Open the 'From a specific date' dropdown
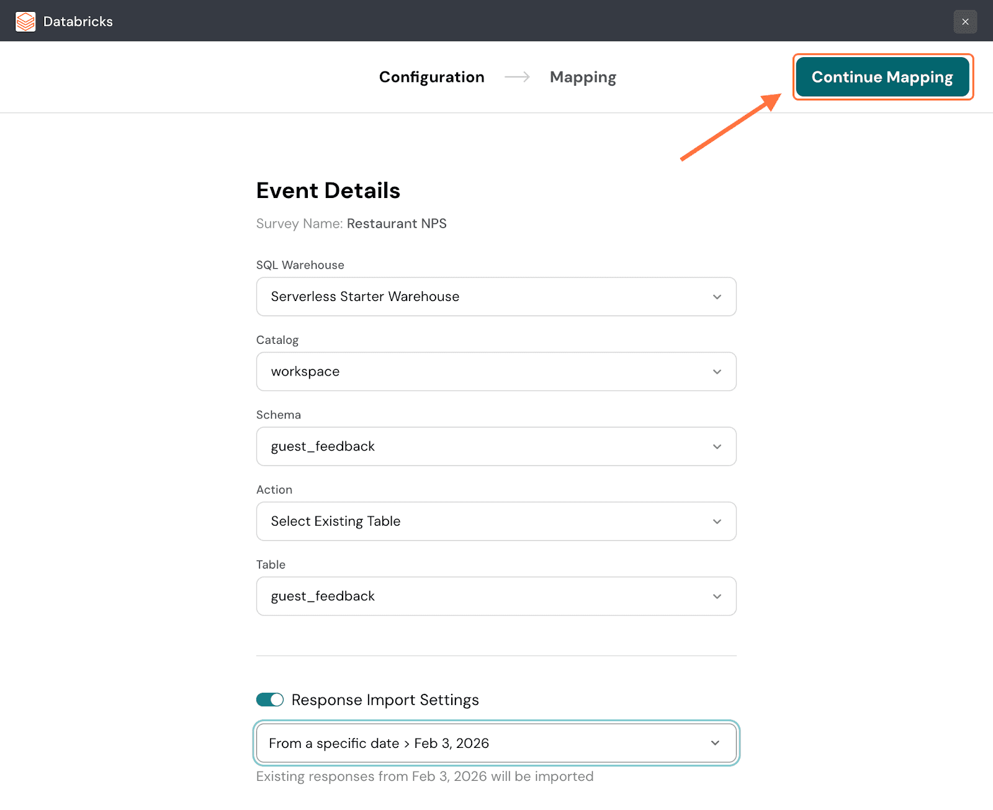The height and width of the screenshot is (810, 993). (x=484, y=743)
